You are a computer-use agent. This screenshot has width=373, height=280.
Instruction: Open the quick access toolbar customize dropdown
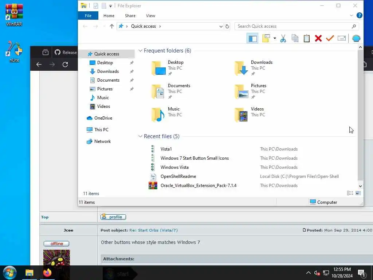111,6
